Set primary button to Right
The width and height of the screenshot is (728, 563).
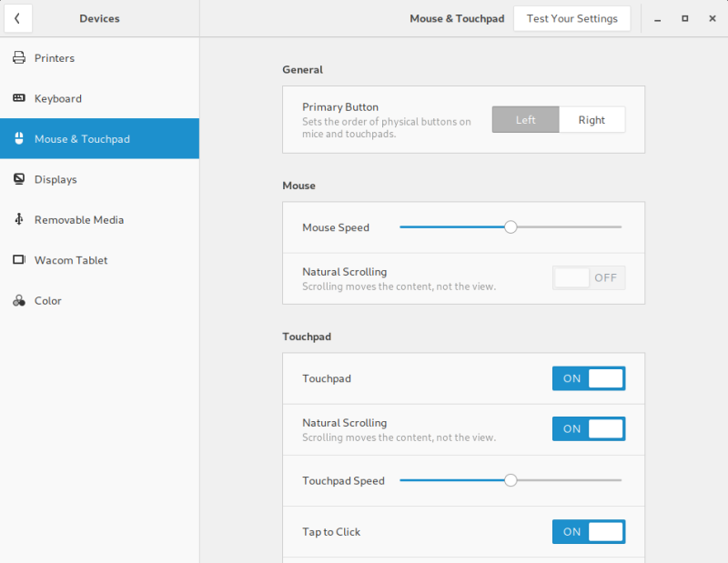coord(591,120)
